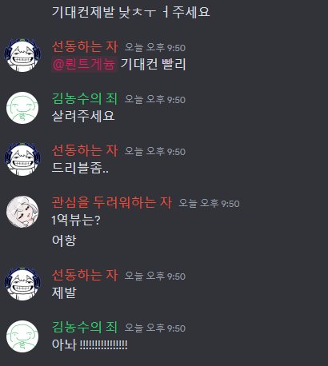Open the pink @린트게늄 mention
Screen dimensions: 328x366
(84, 65)
